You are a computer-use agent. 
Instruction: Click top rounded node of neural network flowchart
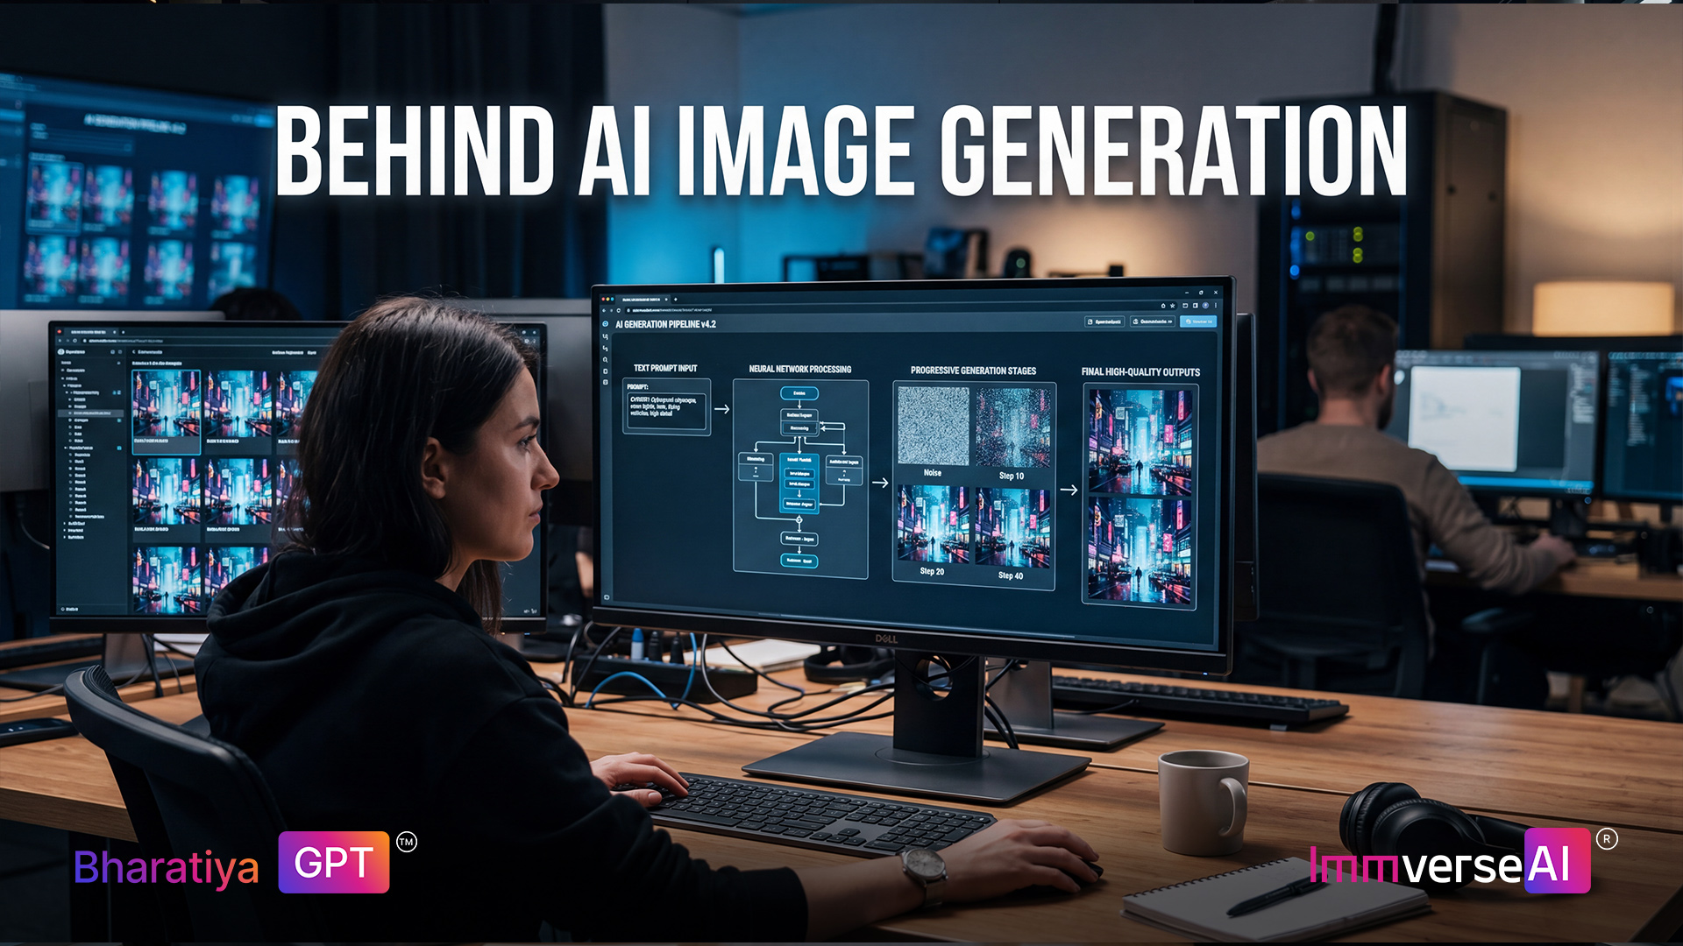click(x=799, y=393)
